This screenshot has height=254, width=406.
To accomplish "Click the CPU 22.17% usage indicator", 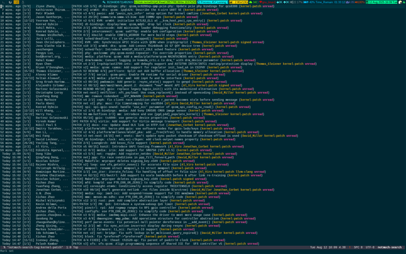I will (296, 2).
